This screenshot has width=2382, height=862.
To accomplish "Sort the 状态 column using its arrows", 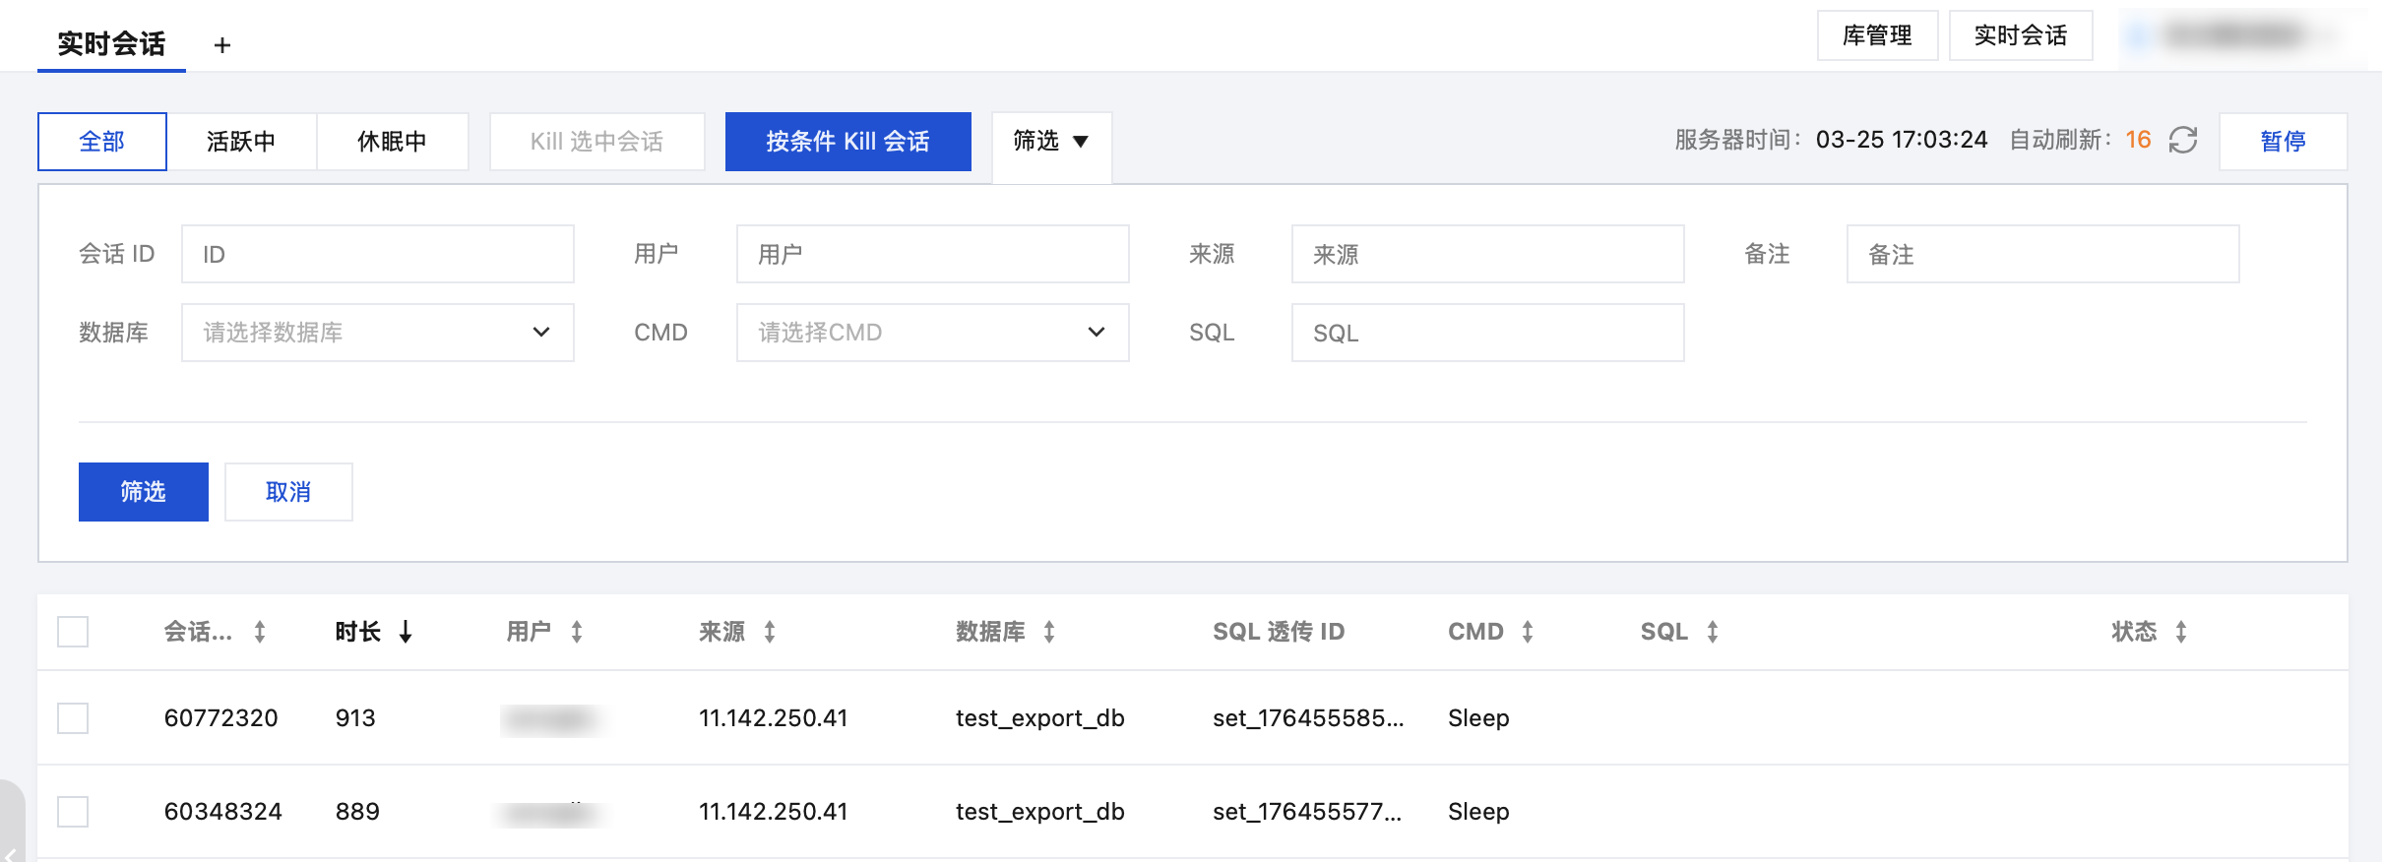I will pyautogui.click(x=2181, y=632).
